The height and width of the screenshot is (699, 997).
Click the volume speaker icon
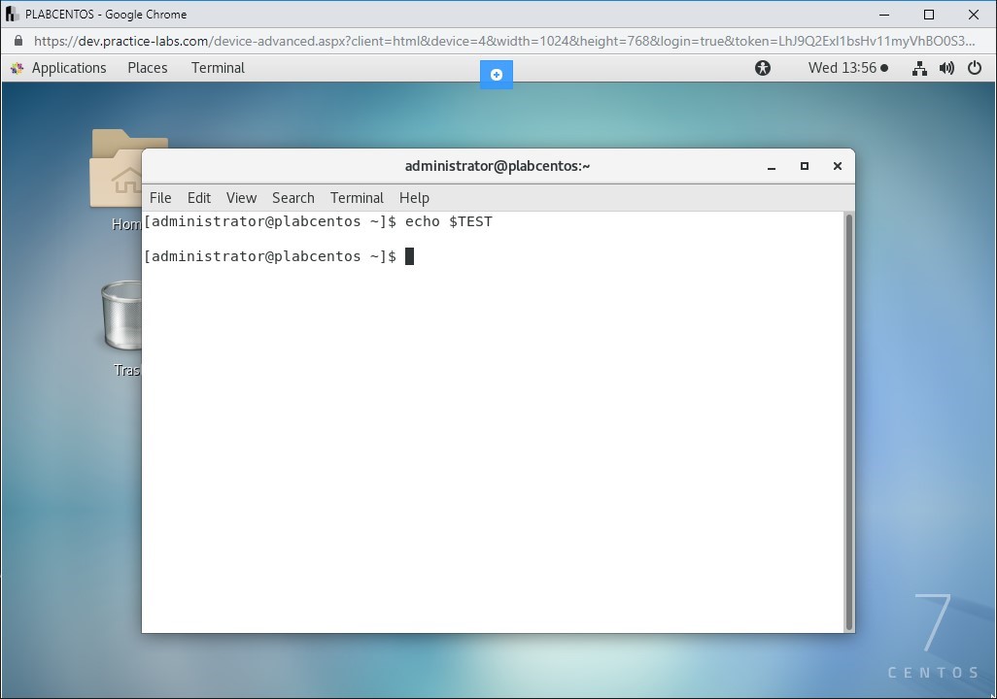[x=946, y=68]
